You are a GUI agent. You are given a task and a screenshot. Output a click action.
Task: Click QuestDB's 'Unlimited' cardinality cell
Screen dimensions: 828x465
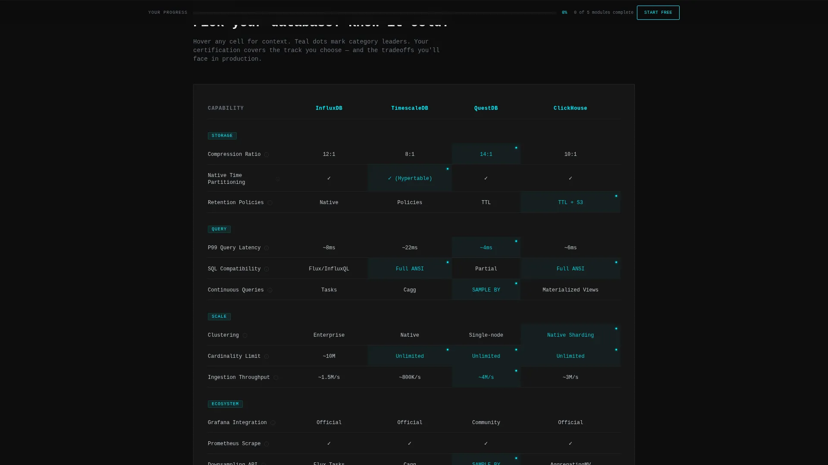486,356
